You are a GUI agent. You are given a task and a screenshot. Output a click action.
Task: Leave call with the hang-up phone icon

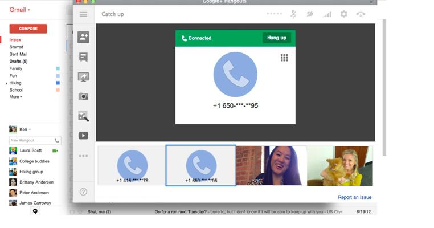tap(361, 14)
